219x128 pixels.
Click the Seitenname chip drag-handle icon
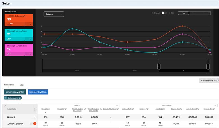6,98
